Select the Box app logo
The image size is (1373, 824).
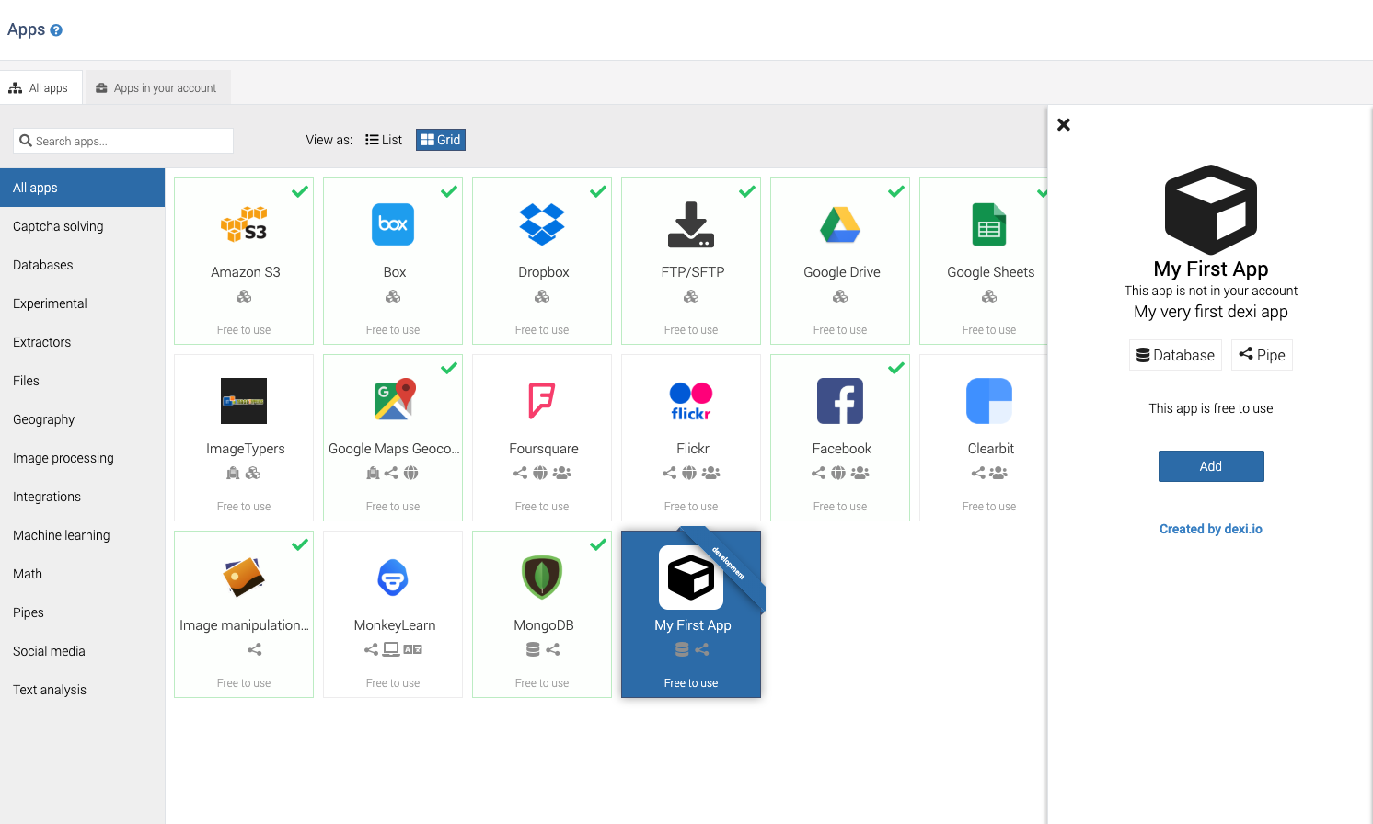[393, 224]
